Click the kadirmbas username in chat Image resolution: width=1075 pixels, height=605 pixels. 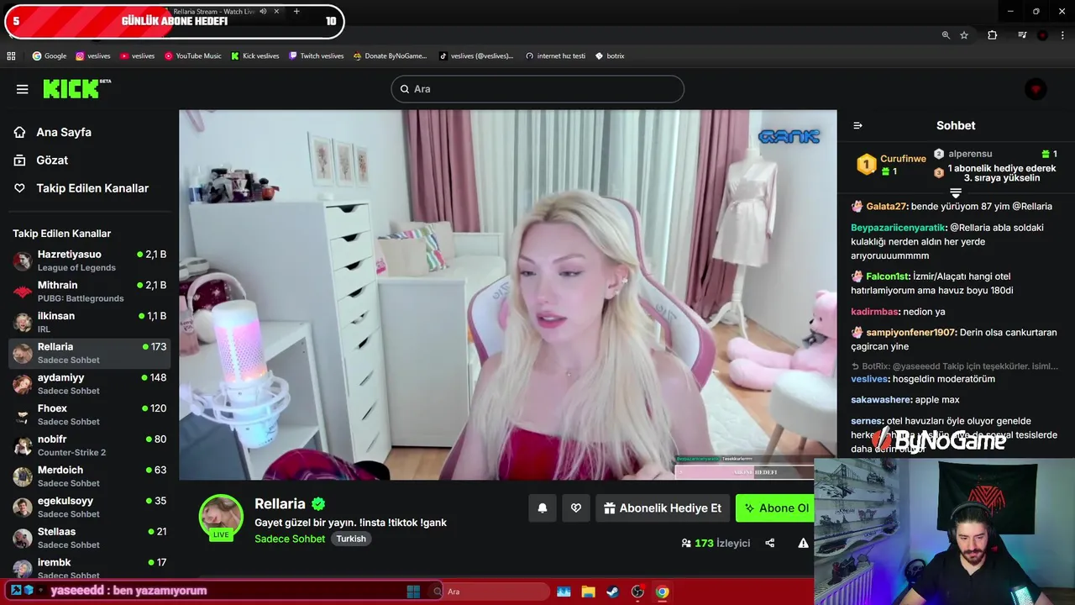pyautogui.click(x=874, y=312)
